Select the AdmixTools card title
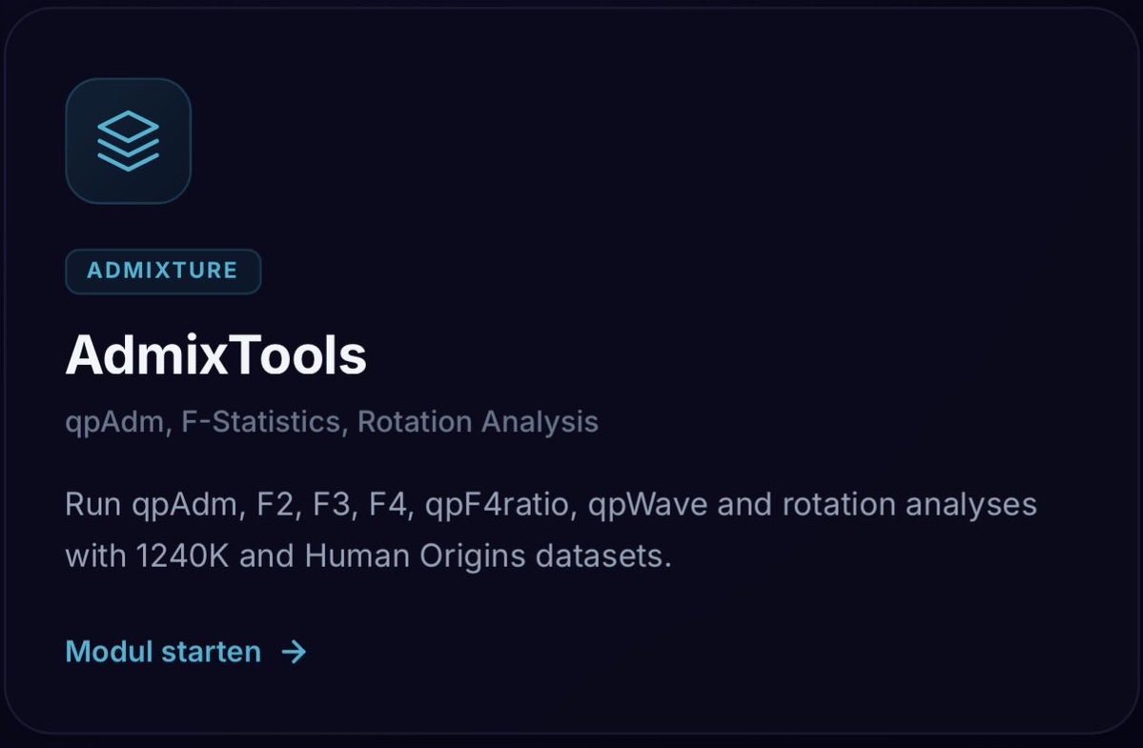 coord(215,355)
